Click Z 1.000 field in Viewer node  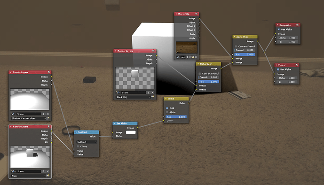point(287,82)
